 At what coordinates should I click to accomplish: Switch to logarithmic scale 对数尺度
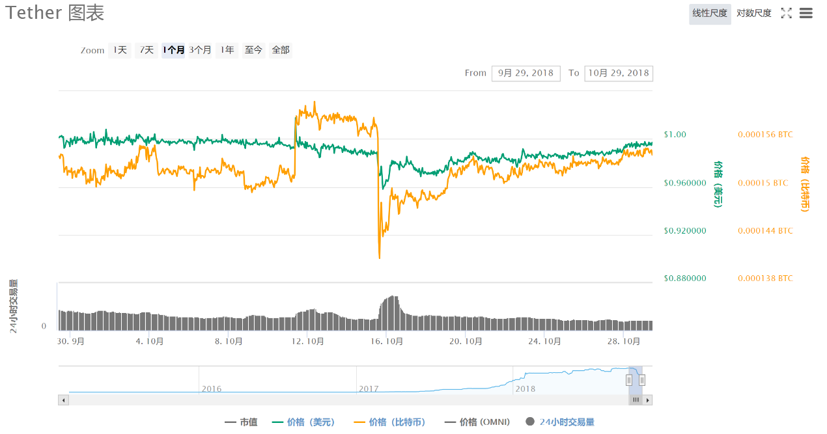(x=754, y=14)
